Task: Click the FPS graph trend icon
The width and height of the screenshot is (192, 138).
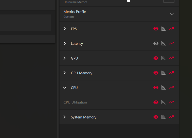Action: tap(171, 29)
